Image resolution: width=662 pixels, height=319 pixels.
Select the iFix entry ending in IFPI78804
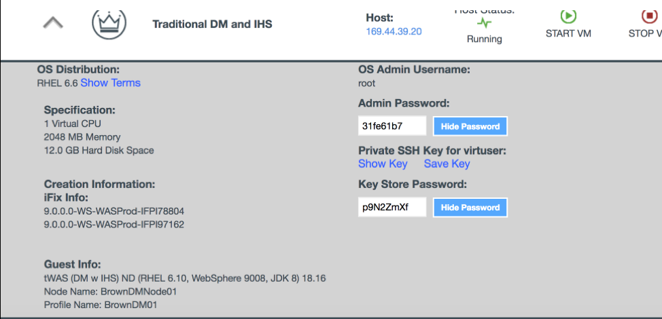tap(114, 211)
